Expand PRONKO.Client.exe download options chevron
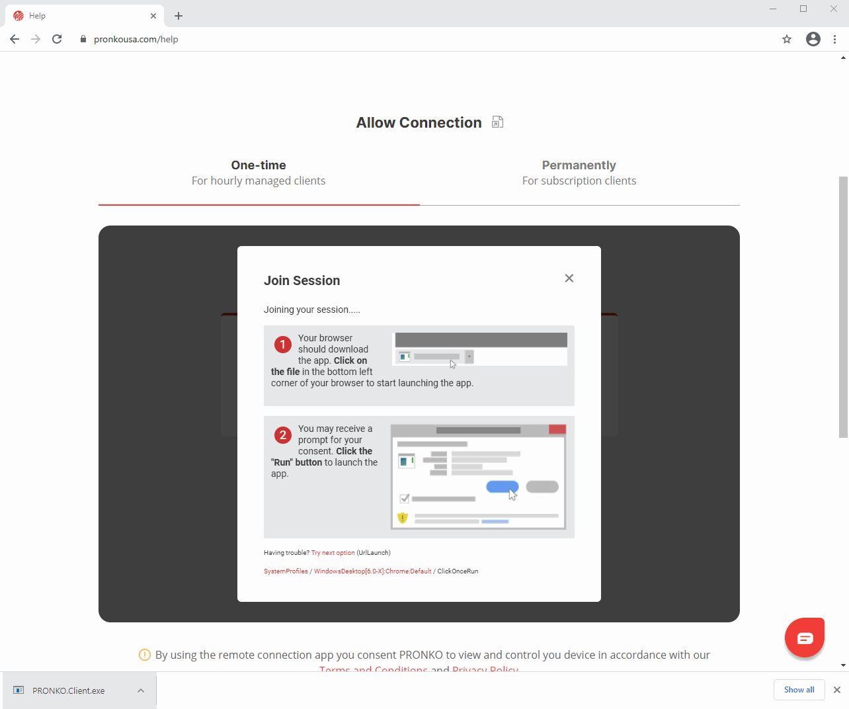Image resolution: width=849 pixels, height=709 pixels. [141, 690]
